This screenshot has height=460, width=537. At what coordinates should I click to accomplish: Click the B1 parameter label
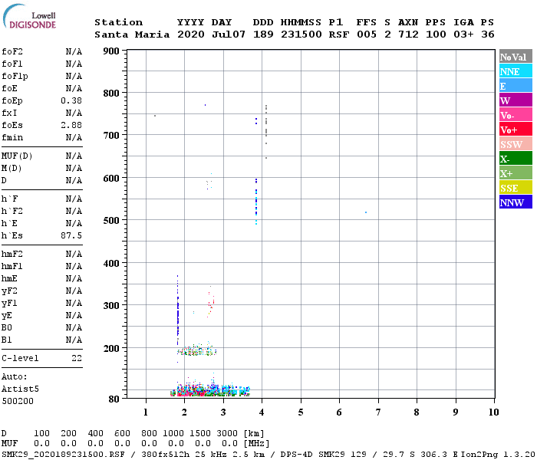pyautogui.click(x=6, y=340)
